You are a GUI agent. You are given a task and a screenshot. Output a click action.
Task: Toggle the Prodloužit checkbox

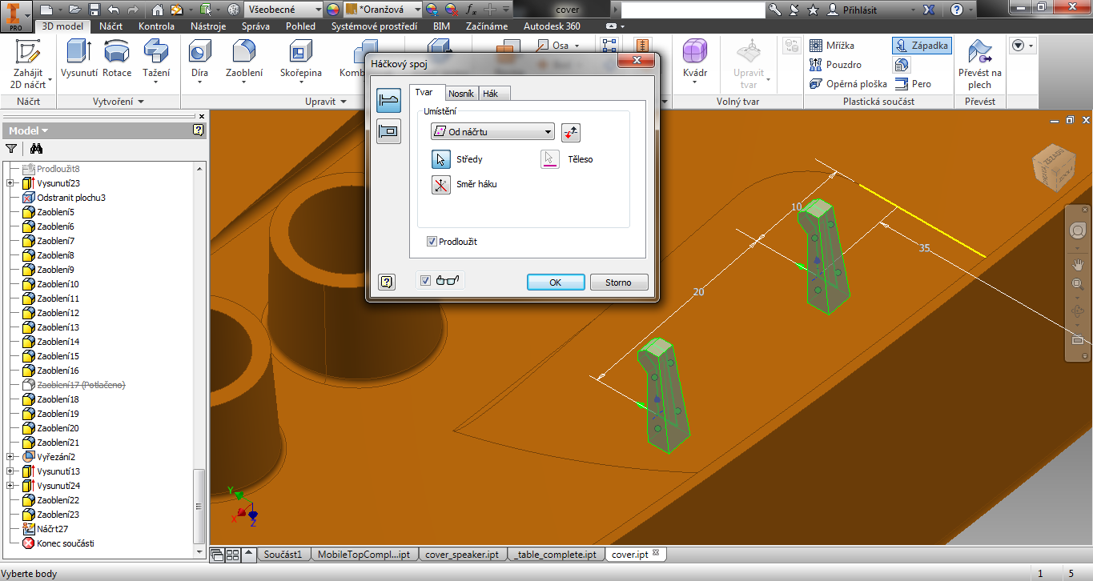[x=432, y=241]
